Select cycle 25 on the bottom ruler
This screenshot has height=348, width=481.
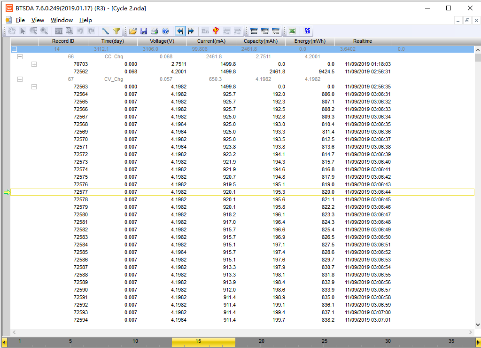[325, 341]
